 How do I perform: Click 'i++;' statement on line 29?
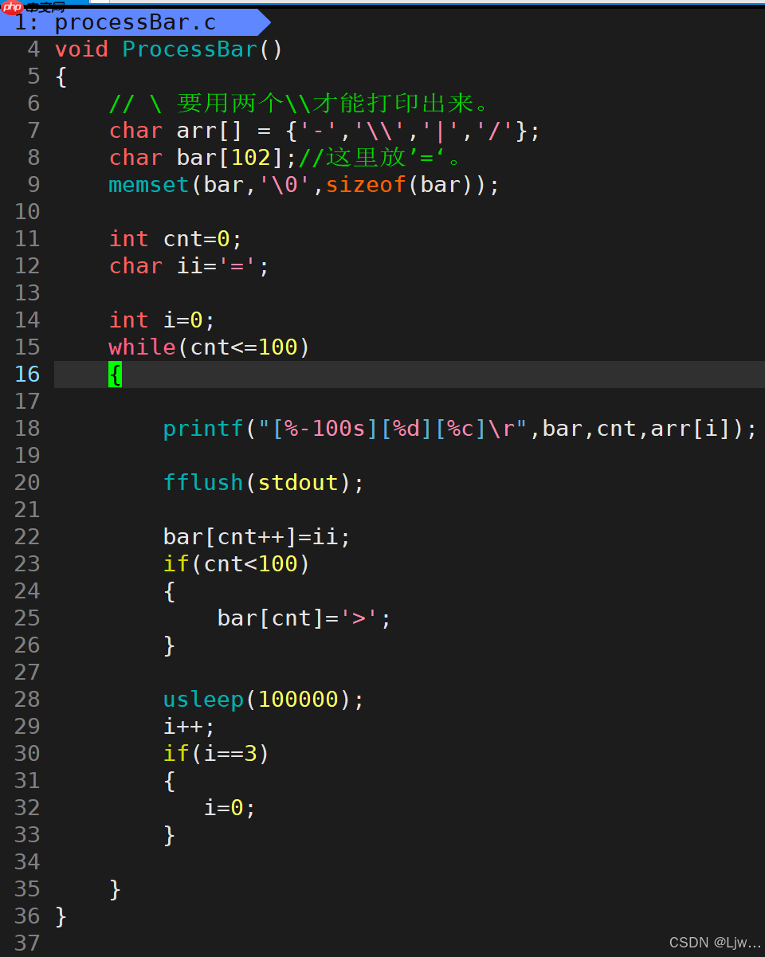click(x=190, y=727)
